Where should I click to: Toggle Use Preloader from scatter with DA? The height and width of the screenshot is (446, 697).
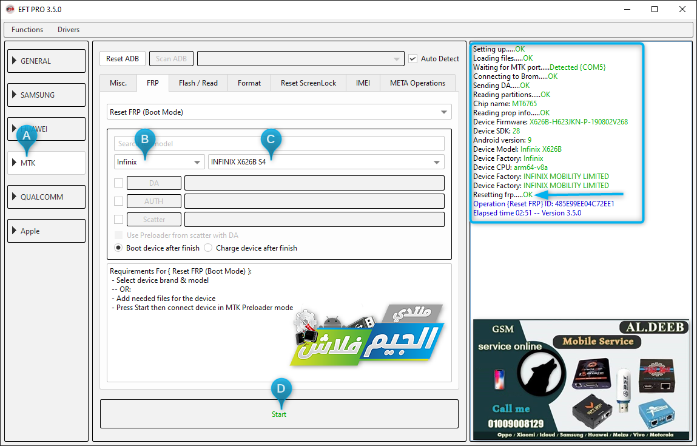119,235
